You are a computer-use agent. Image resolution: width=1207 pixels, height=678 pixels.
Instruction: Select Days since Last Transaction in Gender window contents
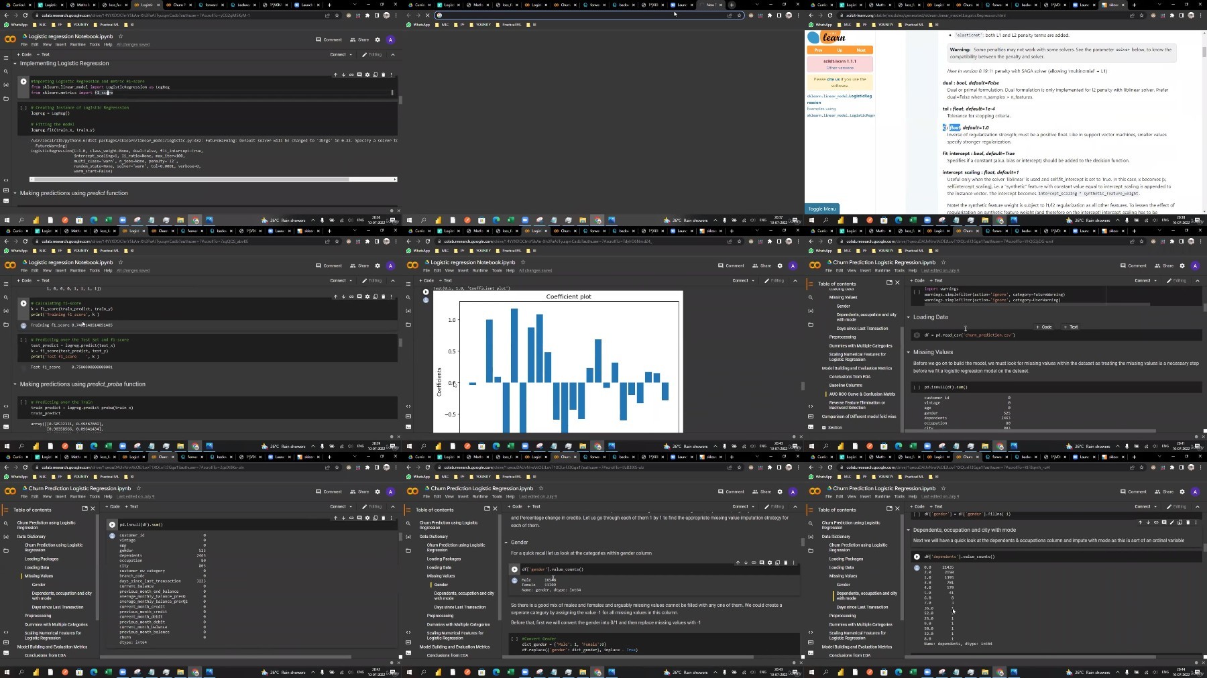tap(459, 607)
